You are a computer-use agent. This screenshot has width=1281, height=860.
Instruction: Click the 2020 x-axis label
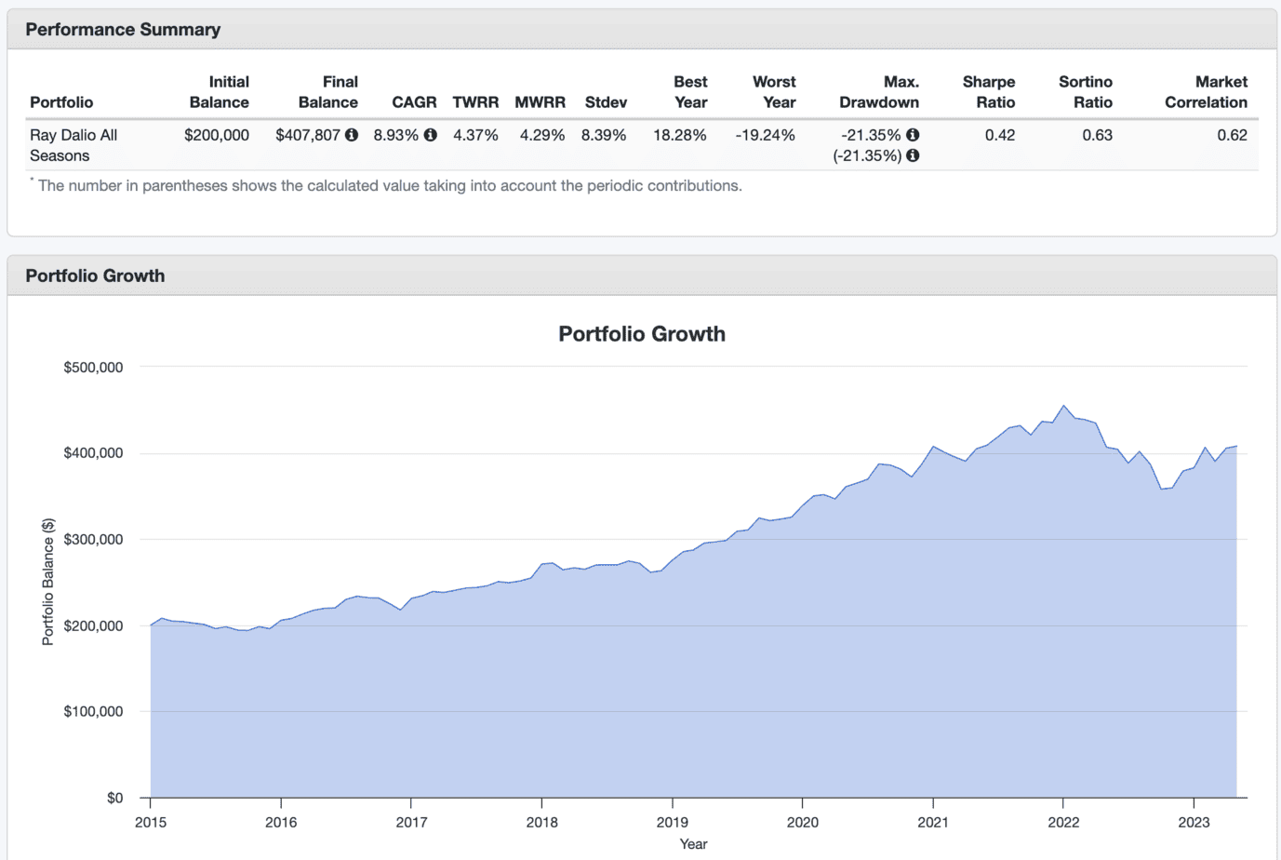coord(803,822)
